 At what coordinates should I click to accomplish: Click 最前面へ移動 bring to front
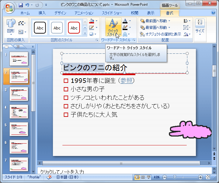click(154, 21)
